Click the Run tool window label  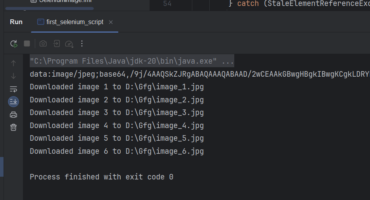click(x=16, y=22)
